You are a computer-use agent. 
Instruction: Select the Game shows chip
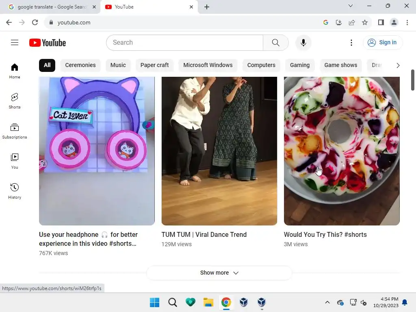click(x=341, y=65)
